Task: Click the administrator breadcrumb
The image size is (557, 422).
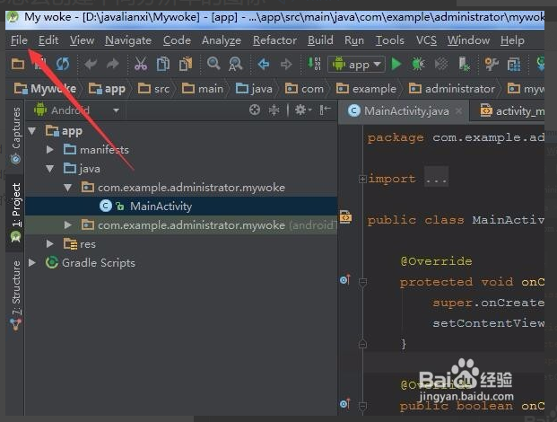Action: point(452,89)
